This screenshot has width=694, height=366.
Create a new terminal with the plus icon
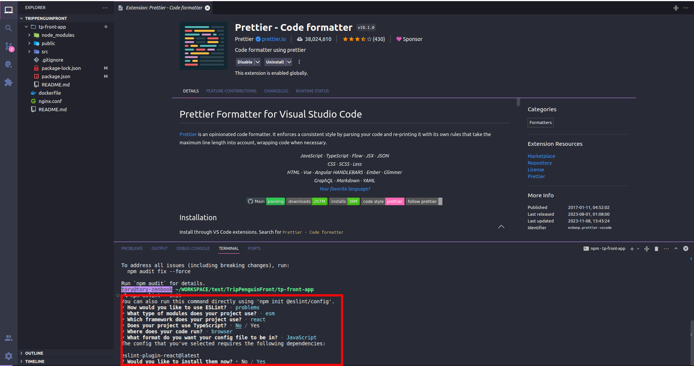pyautogui.click(x=632, y=249)
